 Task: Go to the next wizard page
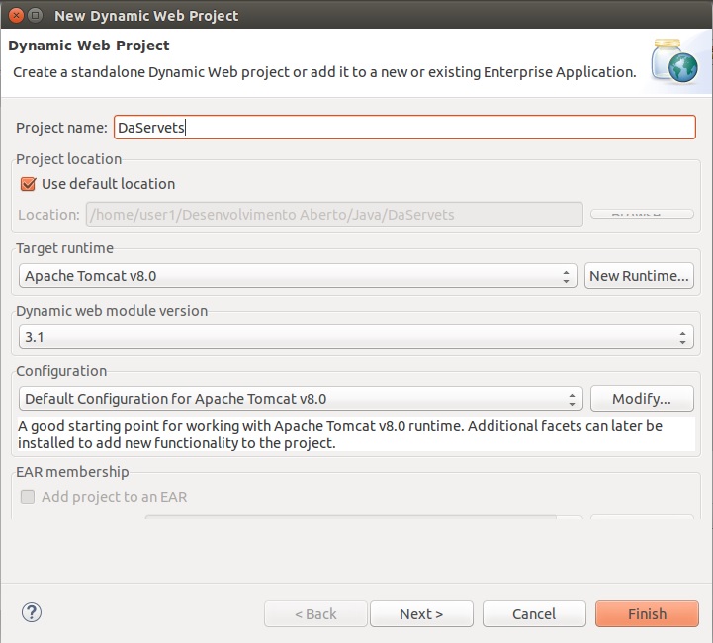[x=421, y=614]
